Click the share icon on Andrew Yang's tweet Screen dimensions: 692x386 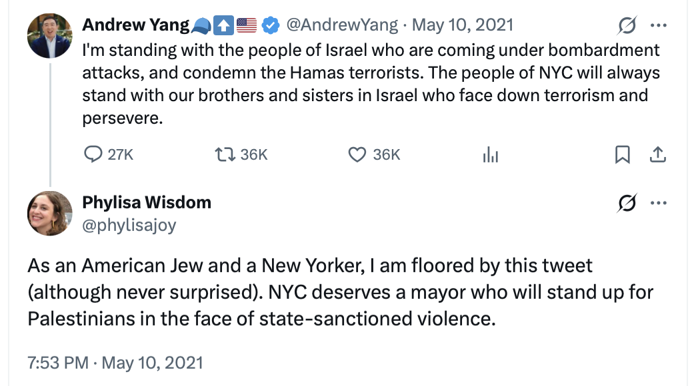(x=657, y=154)
